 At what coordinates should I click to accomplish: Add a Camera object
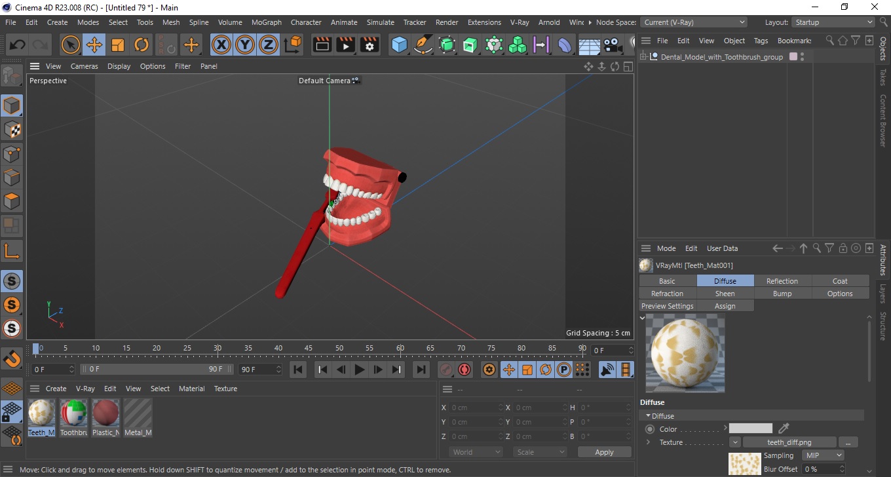[613, 45]
